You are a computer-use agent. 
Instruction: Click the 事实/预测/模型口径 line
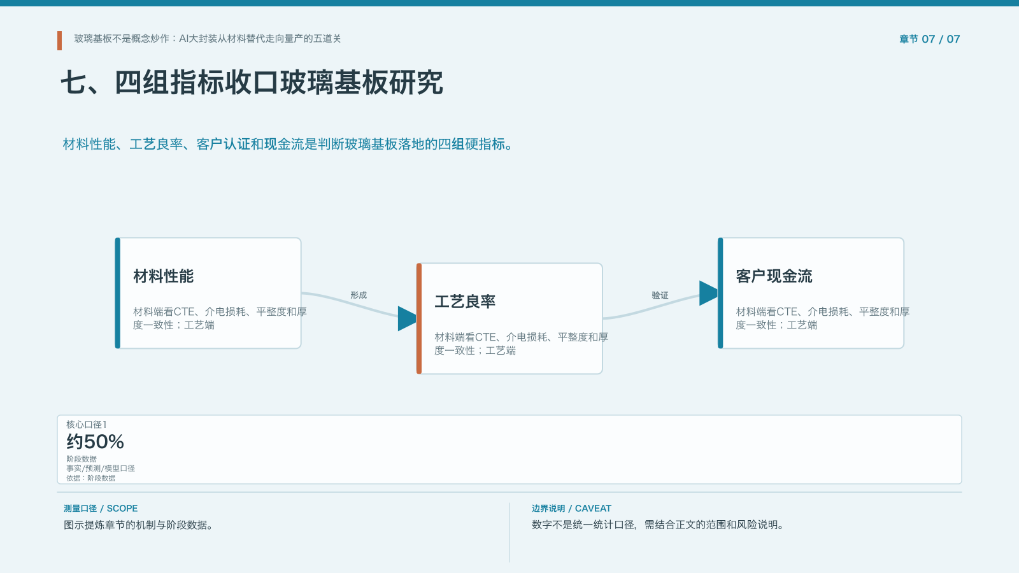pos(101,469)
